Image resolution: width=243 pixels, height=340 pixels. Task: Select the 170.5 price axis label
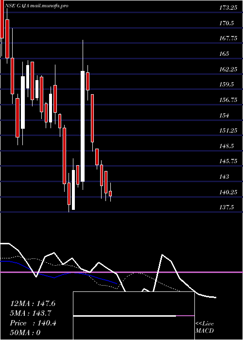click(226, 23)
